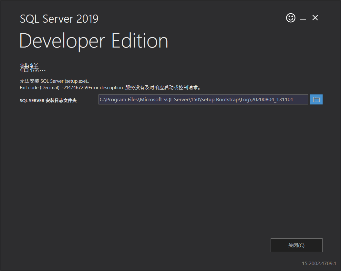Click the Exit code error description text

coord(110,88)
